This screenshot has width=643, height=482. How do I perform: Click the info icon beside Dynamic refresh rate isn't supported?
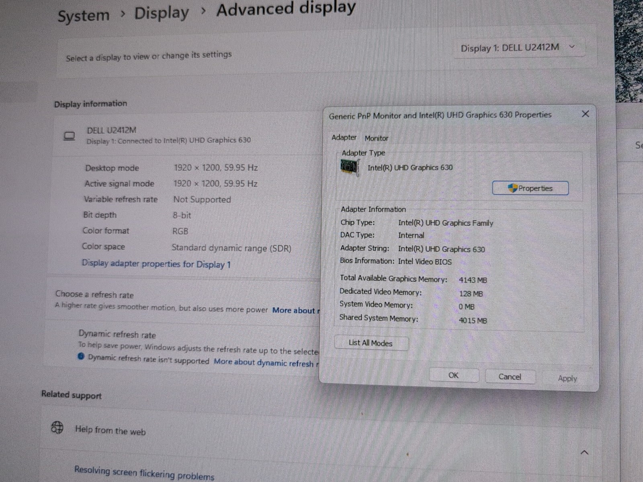tap(81, 356)
